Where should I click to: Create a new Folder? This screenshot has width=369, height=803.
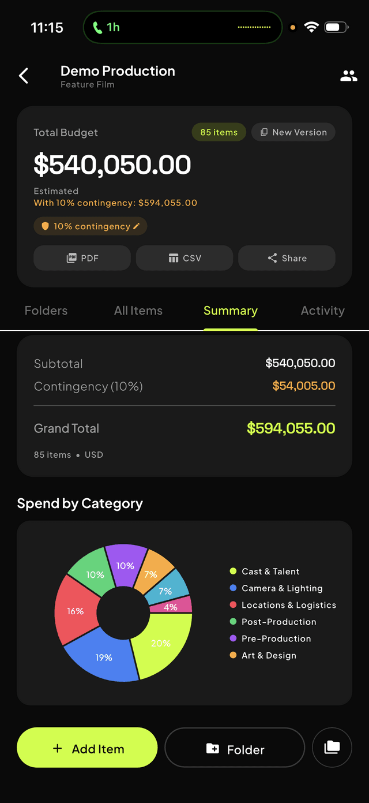(x=234, y=748)
